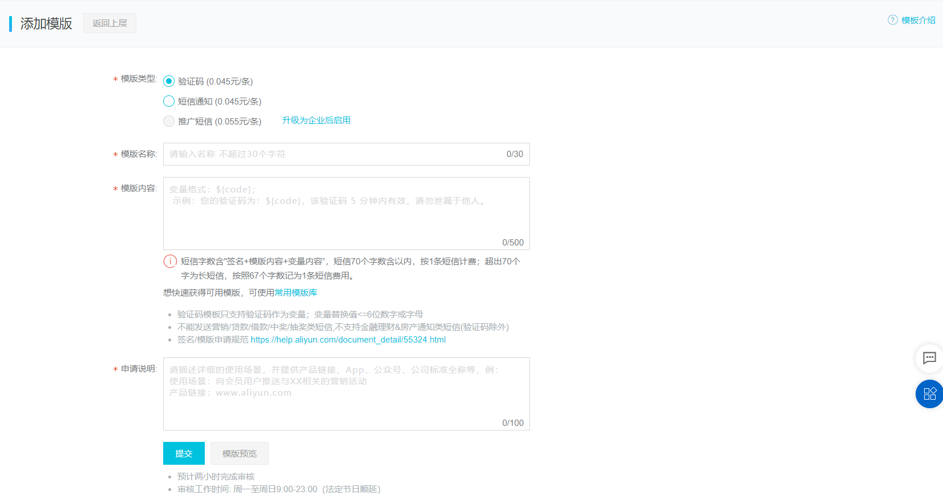Click the 0/500 character counter
This screenshot has width=943, height=495.
coord(513,243)
